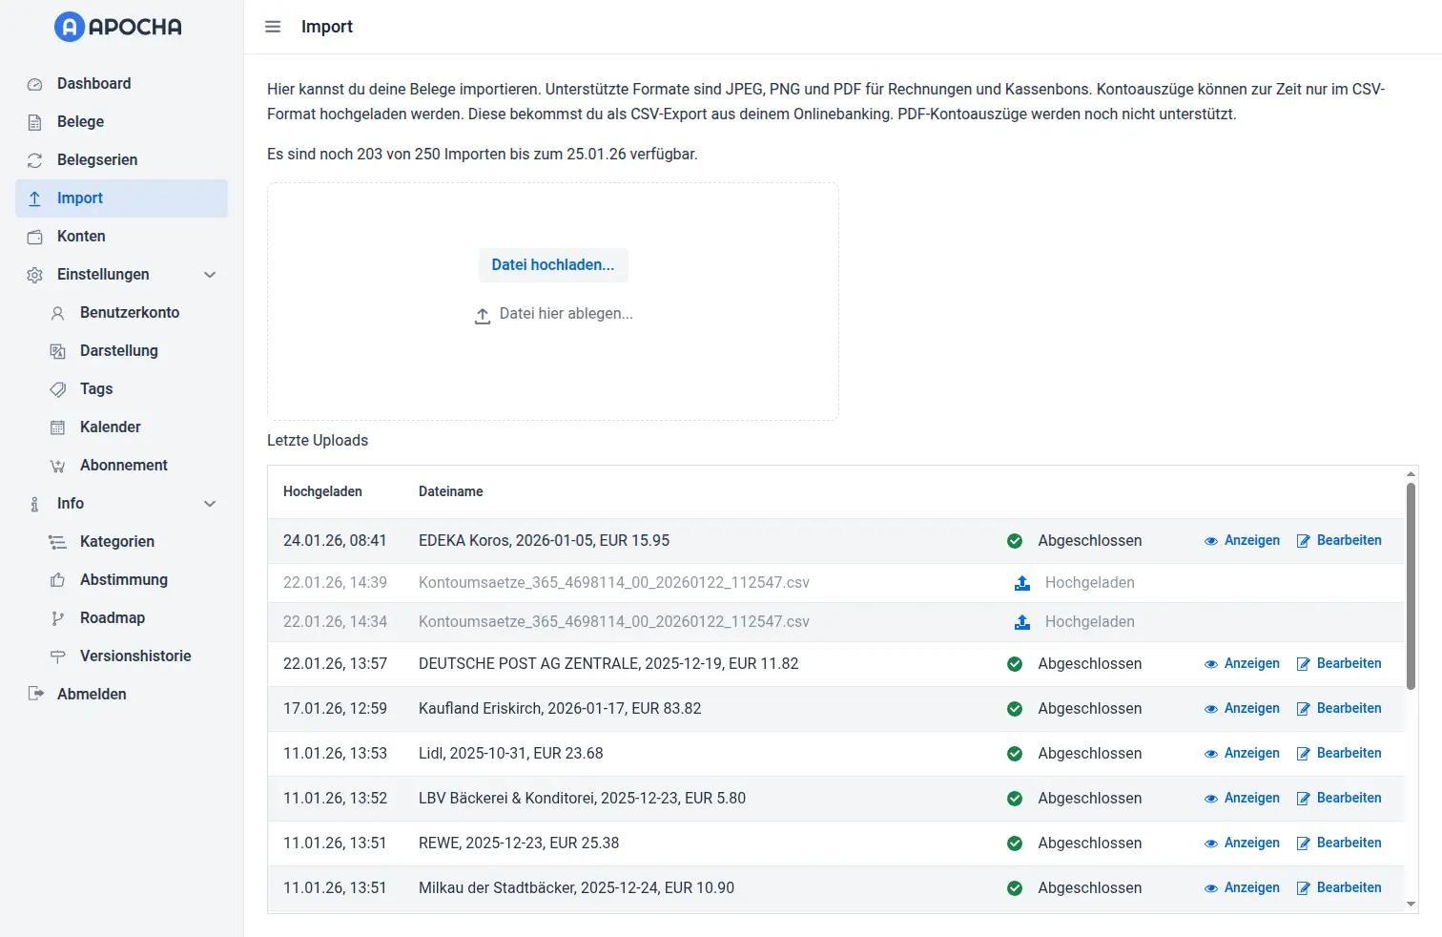This screenshot has height=937, width=1442.
Task: Click the Abmelden logout icon
Action: pos(34,694)
